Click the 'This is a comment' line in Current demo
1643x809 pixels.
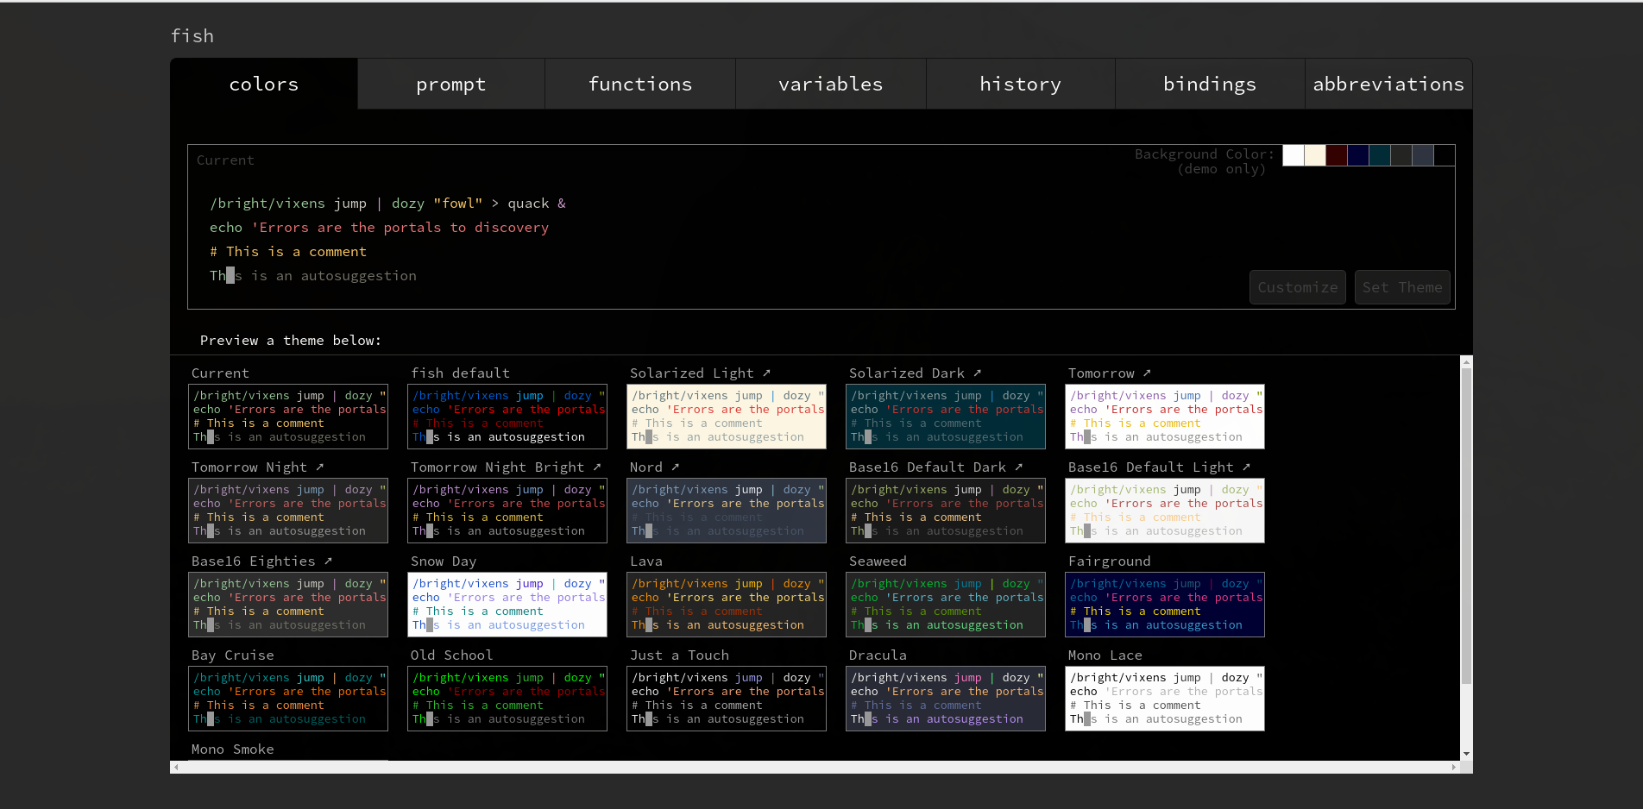(288, 251)
